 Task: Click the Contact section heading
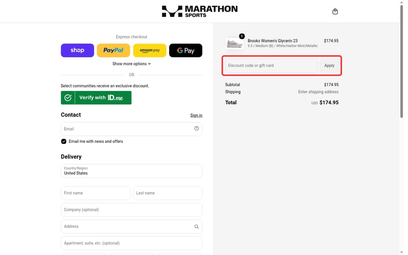point(71,115)
